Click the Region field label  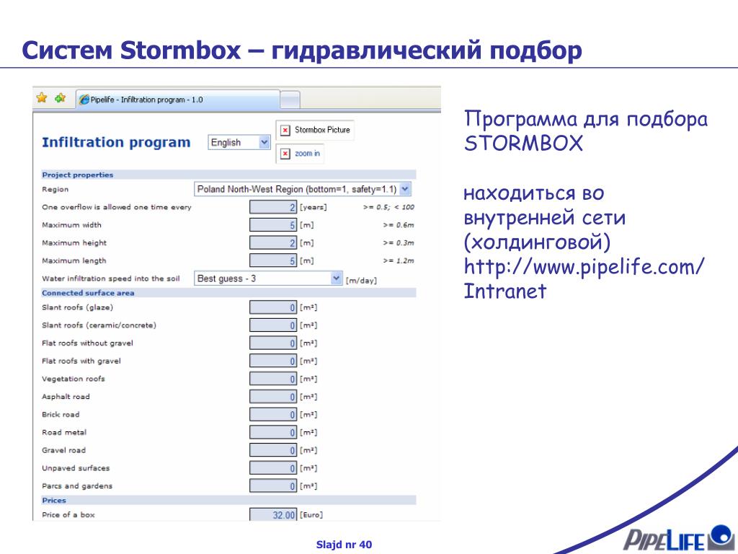tap(55, 190)
